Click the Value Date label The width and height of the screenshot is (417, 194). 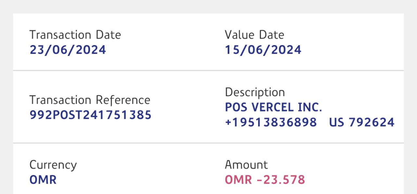254,35
